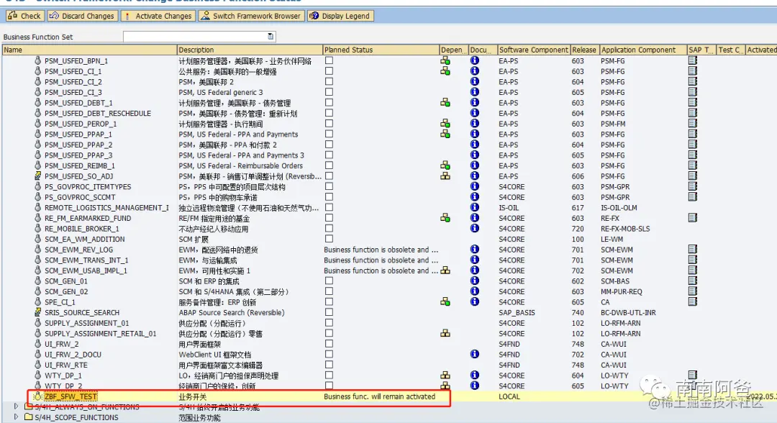Click 'ABAP Source Search (Reversible)' description
777x423 pixels.
232,312
